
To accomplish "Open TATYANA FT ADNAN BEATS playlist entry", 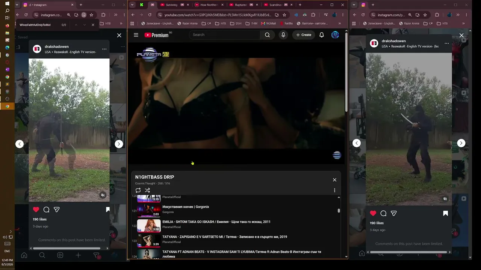I will [x=236, y=254].
